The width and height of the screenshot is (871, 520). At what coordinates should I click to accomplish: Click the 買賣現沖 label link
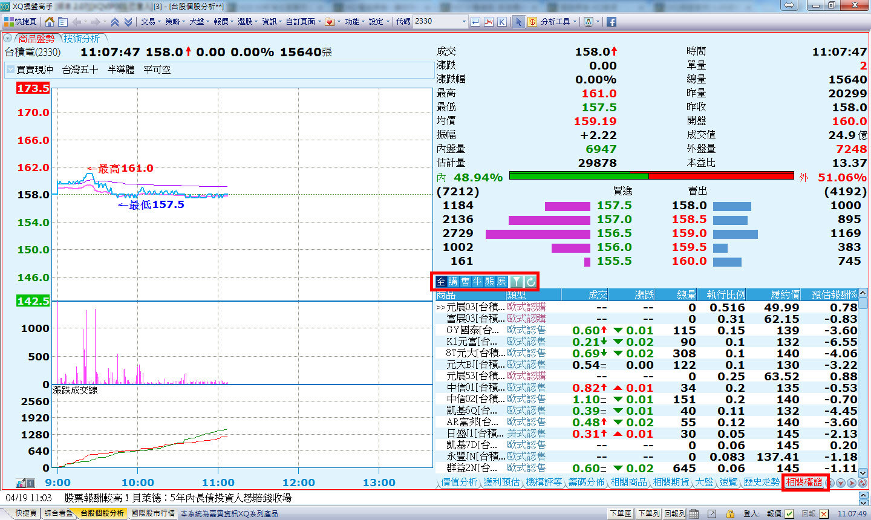coord(34,70)
